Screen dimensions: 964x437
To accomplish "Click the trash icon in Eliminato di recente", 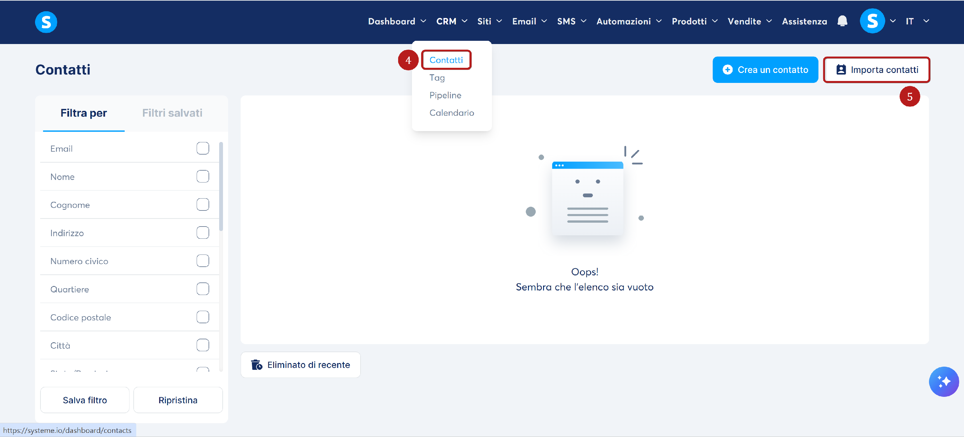I will [256, 365].
